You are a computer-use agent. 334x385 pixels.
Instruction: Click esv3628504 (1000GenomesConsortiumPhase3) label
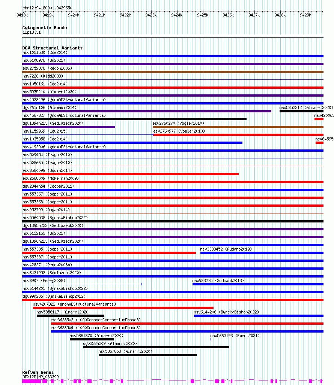click(96, 328)
